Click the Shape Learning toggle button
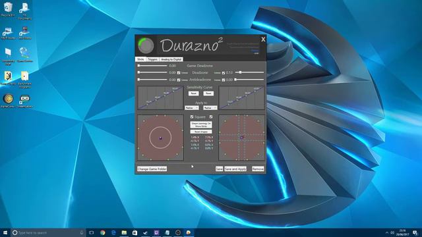Image resolution: width=422 pixels, height=237 pixels. [201, 124]
